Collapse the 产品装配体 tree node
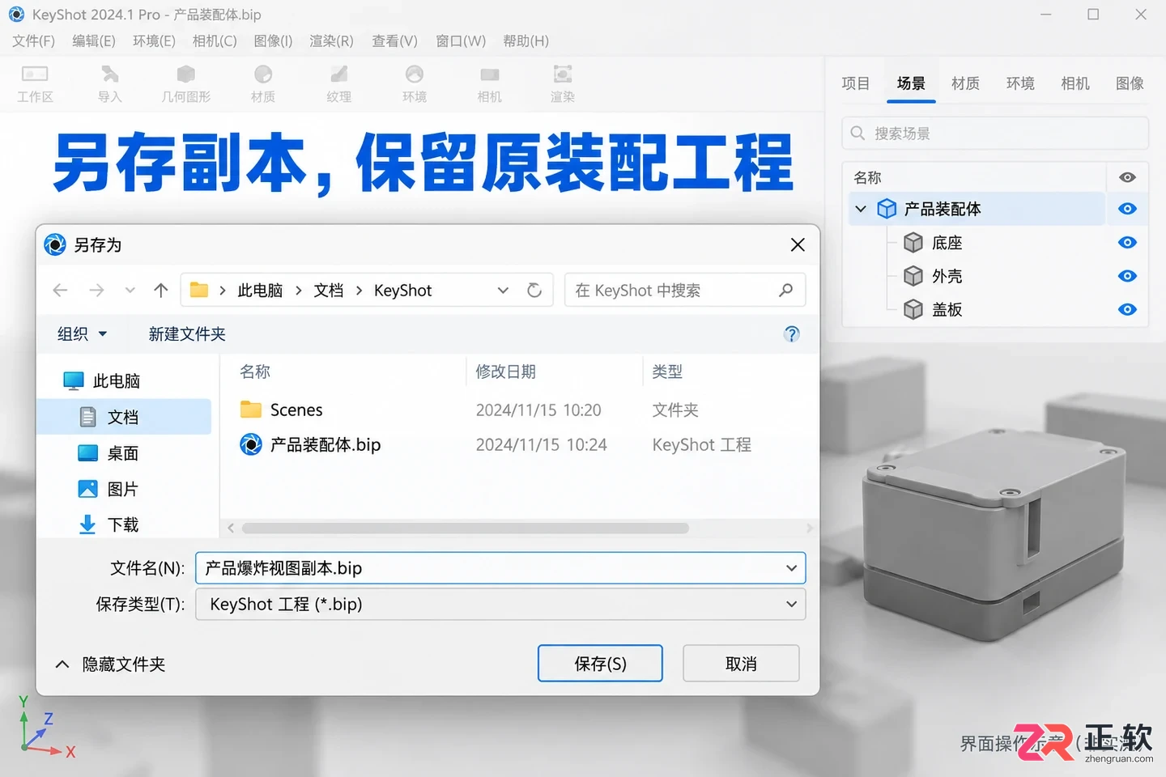Screen dimensions: 1166x777 pos(861,209)
